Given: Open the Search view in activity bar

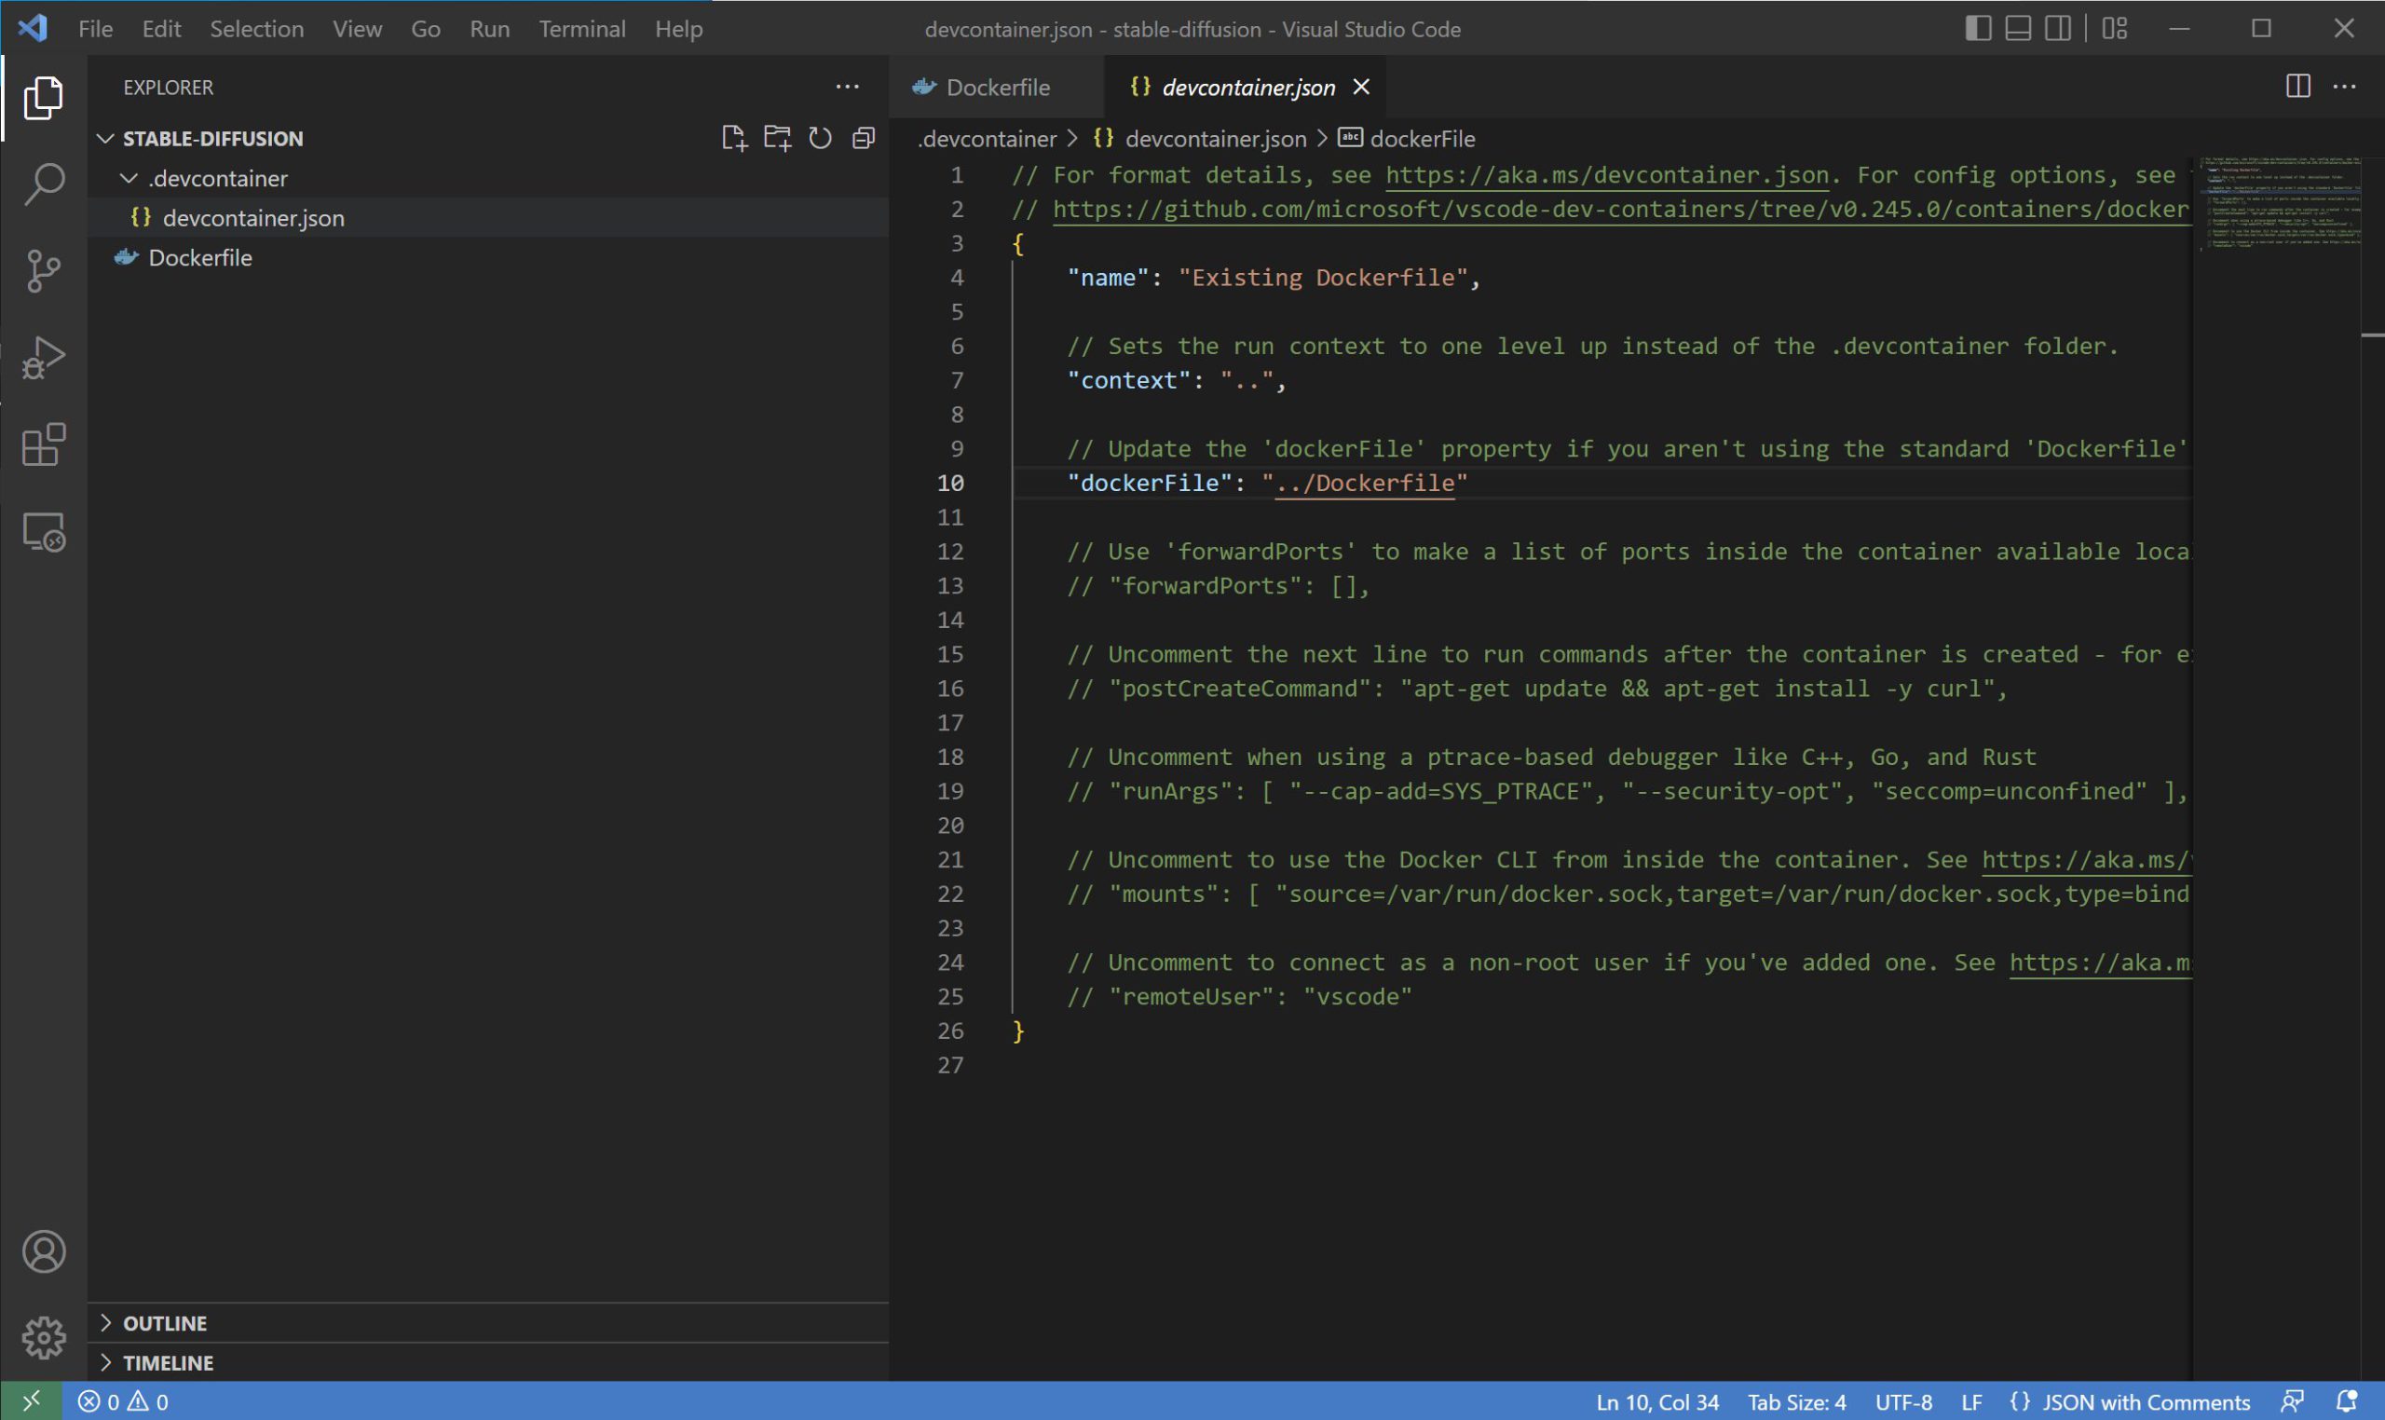Looking at the screenshot, I should click(x=44, y=184).
